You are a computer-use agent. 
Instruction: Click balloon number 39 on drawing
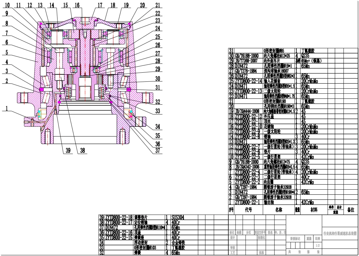[68, 151]
